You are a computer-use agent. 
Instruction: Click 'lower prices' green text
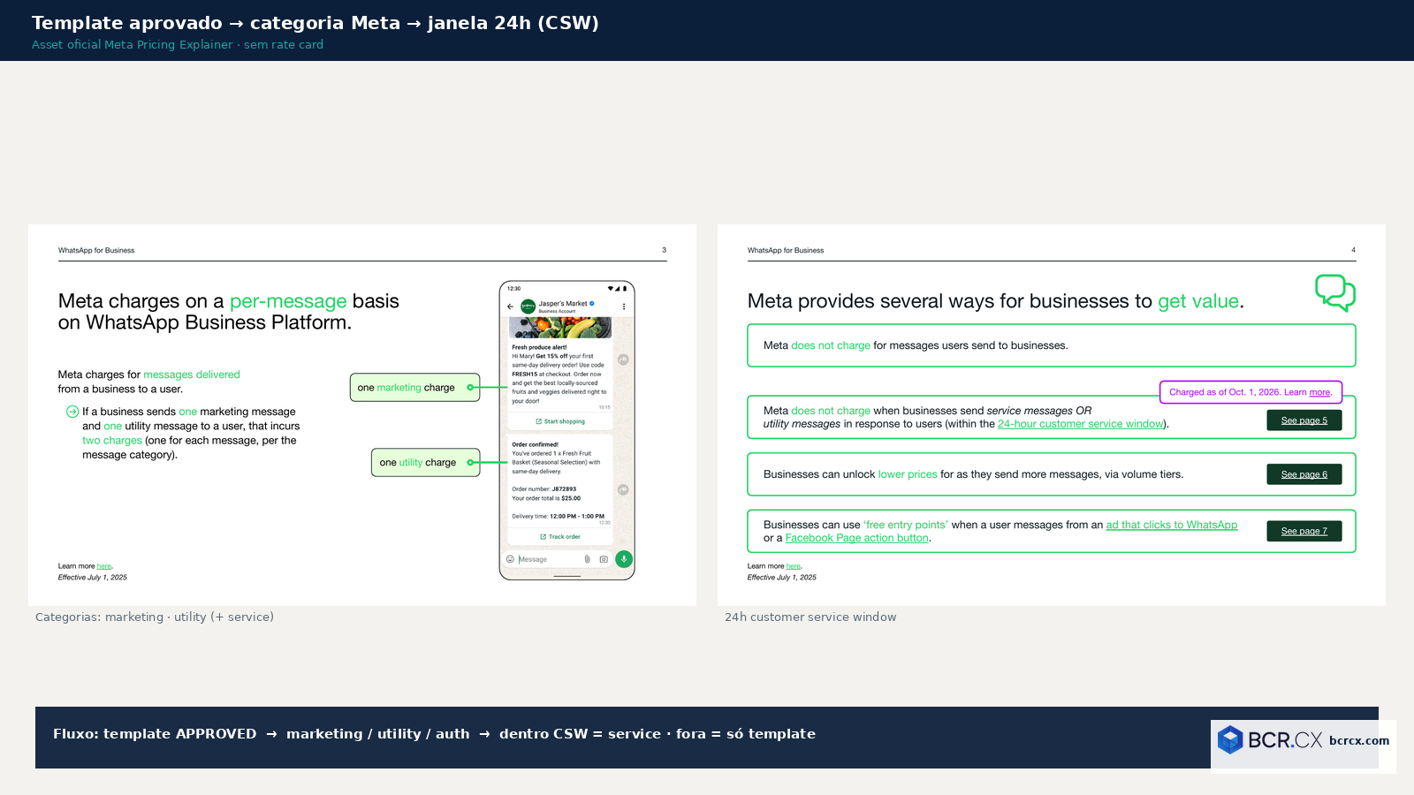click(908, 474)
